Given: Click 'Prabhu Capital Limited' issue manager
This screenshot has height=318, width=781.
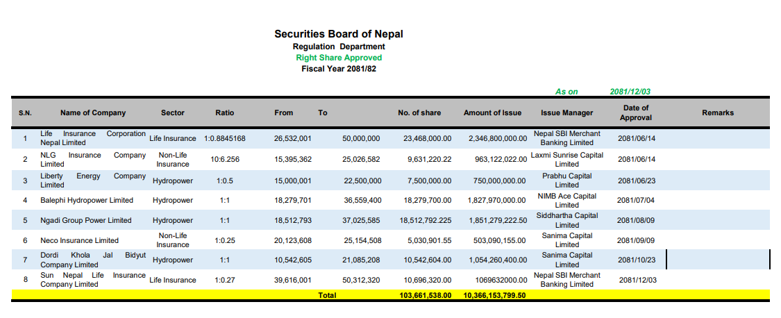Looking at the screenshot, I should tap(566, 181).
